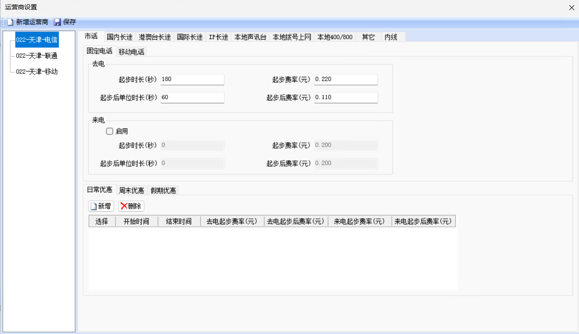Click the 去电起步费率(元) column header

(x=232, y=221)
